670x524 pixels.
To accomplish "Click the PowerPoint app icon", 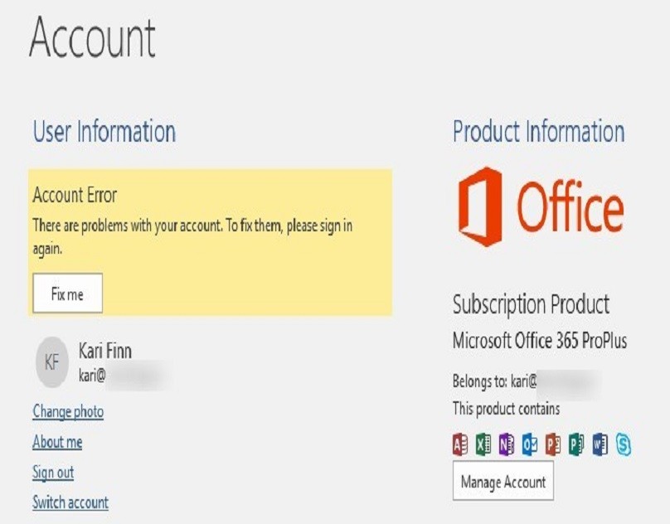I will (x=553, y=444).
